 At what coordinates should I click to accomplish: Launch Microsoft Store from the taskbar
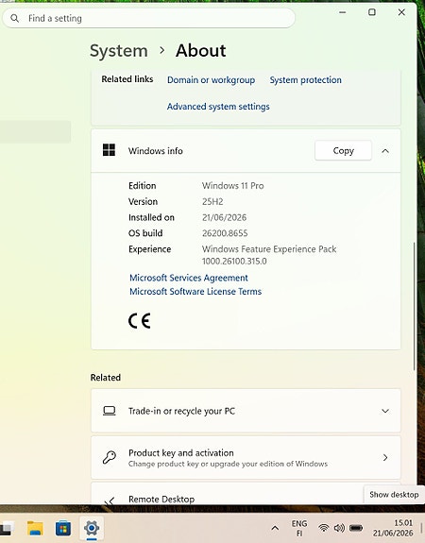click(63, 529)
